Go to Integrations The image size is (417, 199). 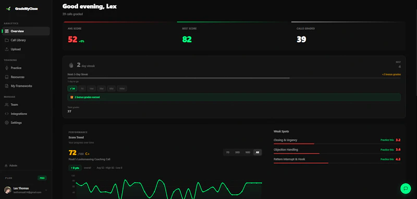tap(26, 114)
